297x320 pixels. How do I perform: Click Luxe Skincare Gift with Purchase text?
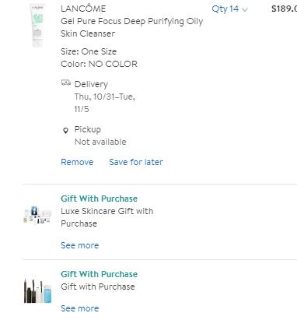pyautogui.click(x=107, y=217)
